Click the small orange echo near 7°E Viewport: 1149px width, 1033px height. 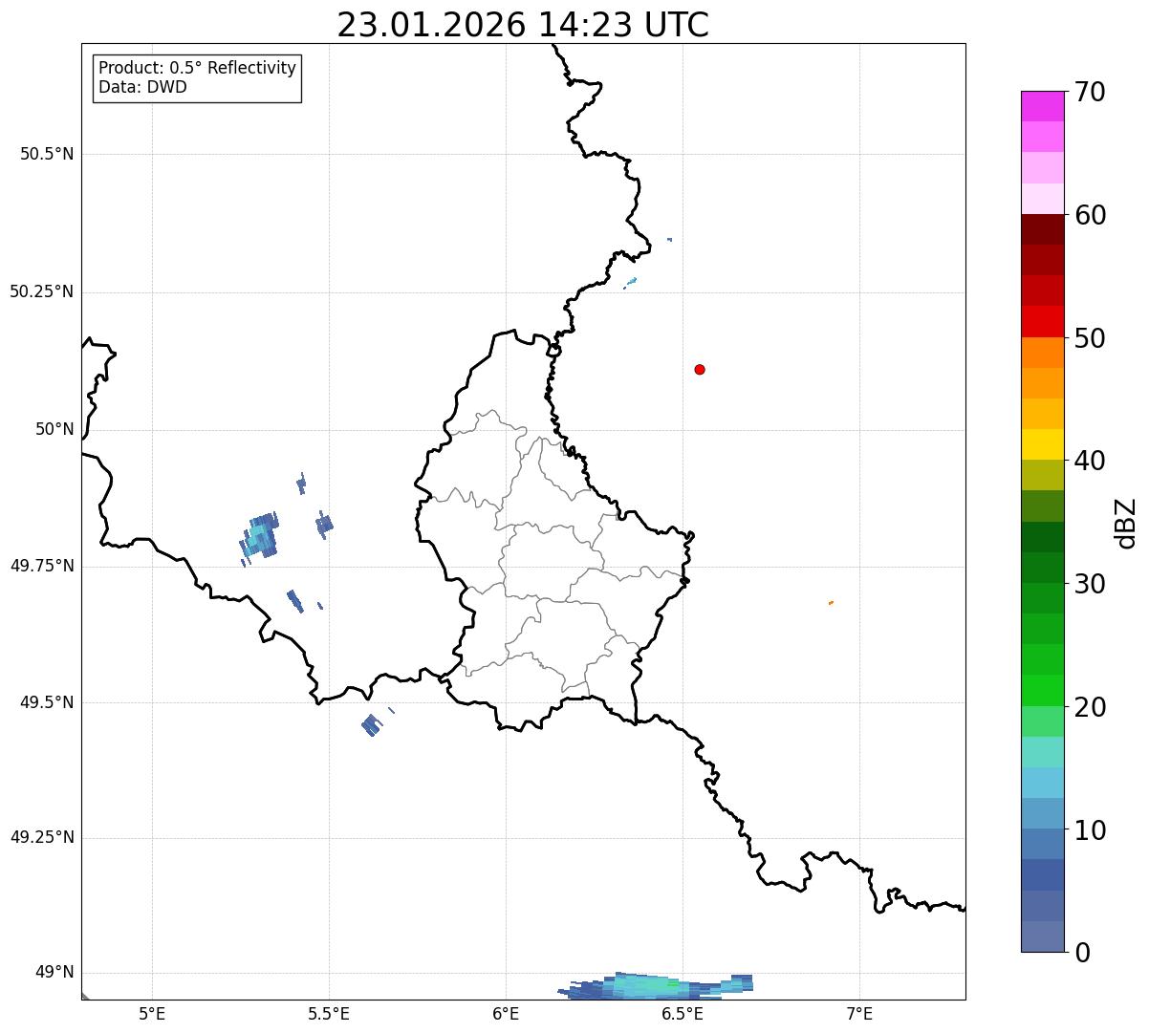click(x=831, y=603)
